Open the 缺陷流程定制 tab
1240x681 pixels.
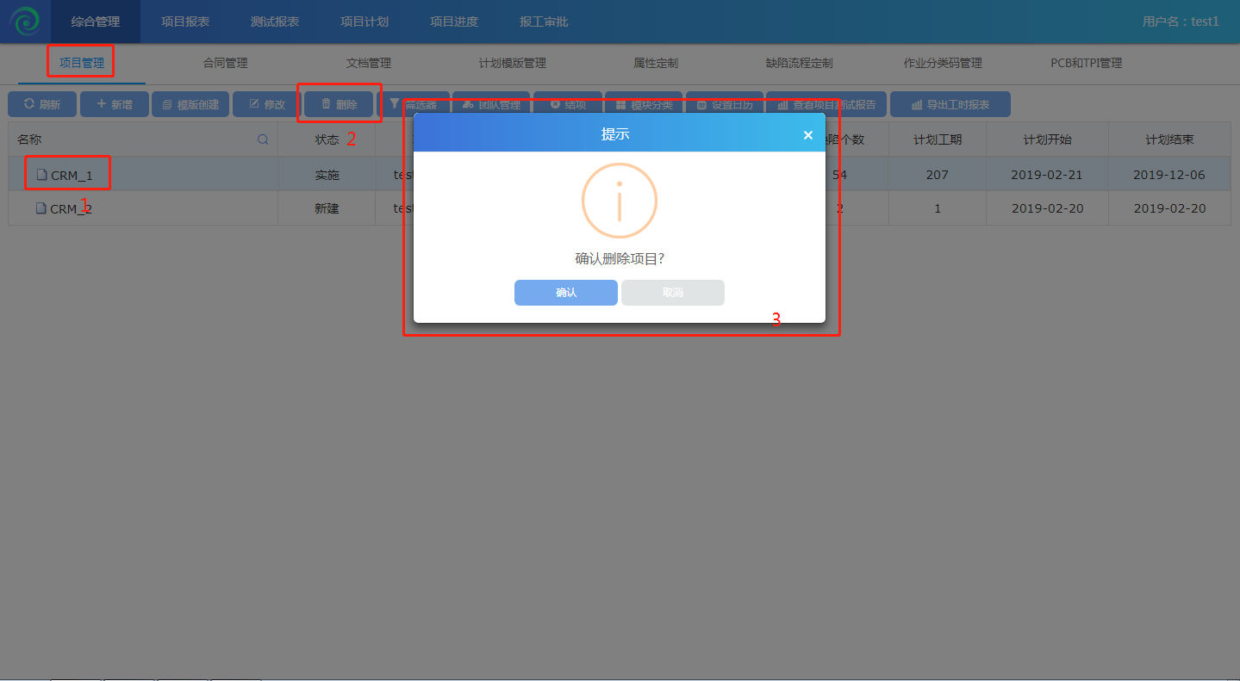(x=799, y=63)
